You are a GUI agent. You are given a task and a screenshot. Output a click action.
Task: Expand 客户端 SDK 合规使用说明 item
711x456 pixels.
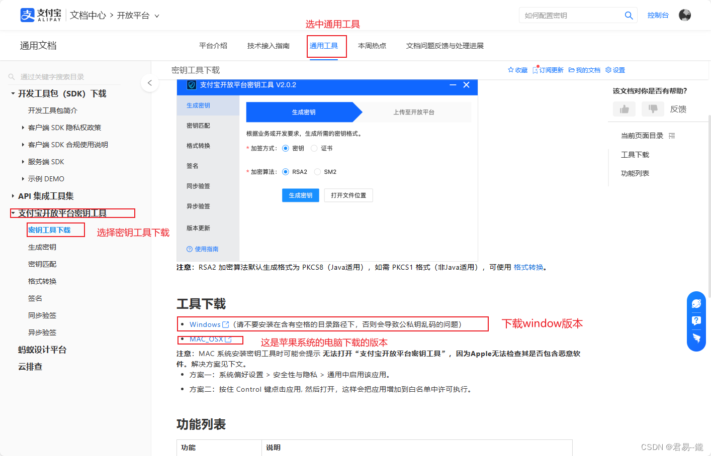coord(23,145)
